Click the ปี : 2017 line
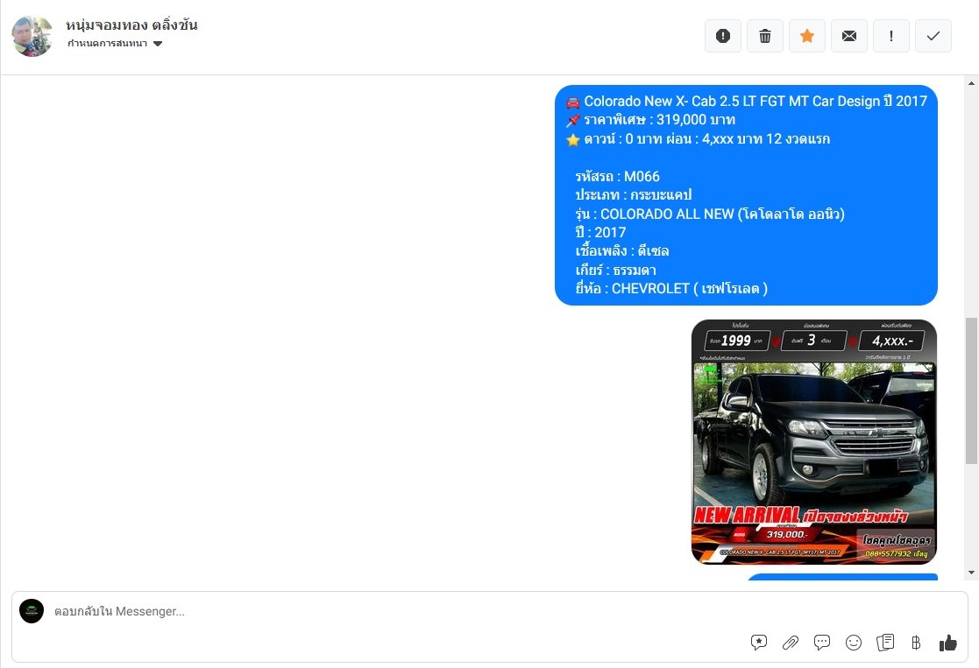 click(x=600, y=233)
